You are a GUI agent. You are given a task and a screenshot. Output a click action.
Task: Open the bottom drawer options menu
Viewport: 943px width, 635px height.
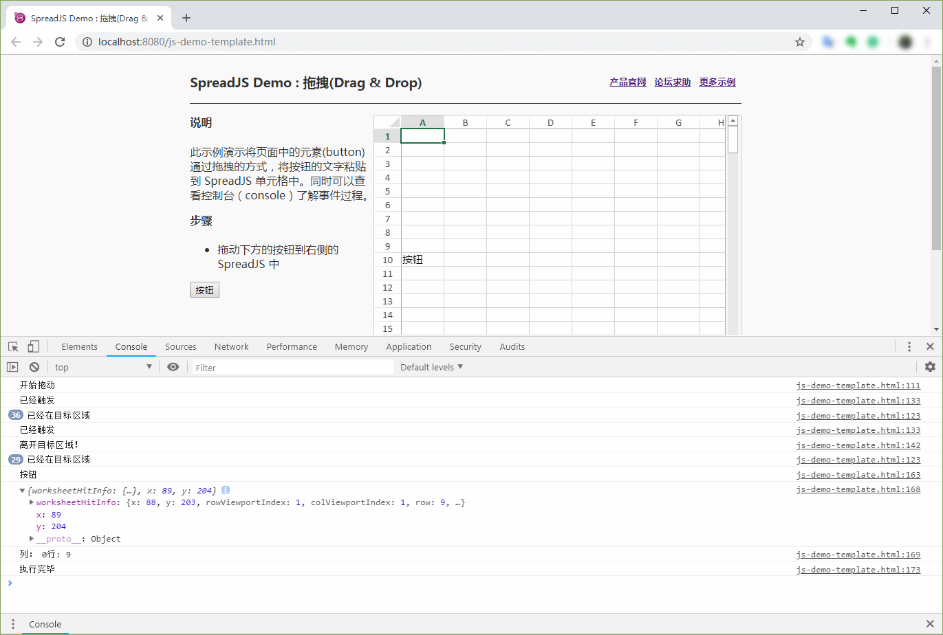[12, 624]
